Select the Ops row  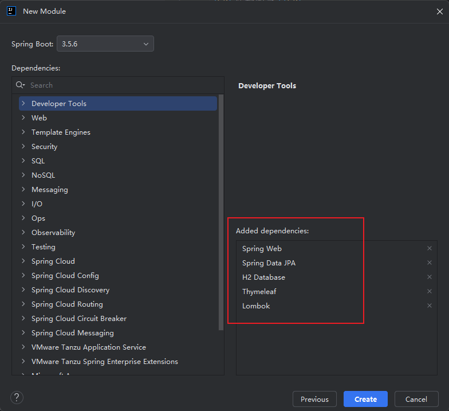click(x=118, y=218)
